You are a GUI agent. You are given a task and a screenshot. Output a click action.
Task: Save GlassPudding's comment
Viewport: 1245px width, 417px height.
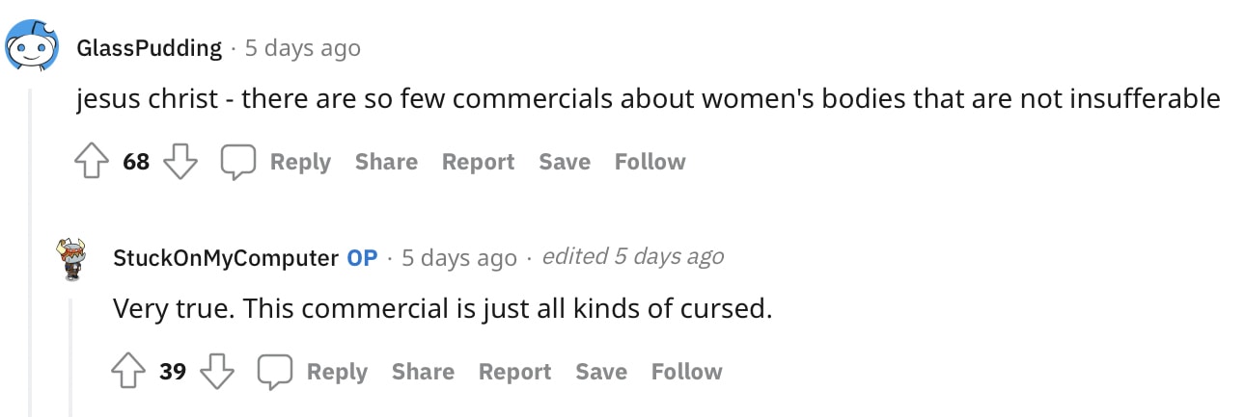pos(565,162)
